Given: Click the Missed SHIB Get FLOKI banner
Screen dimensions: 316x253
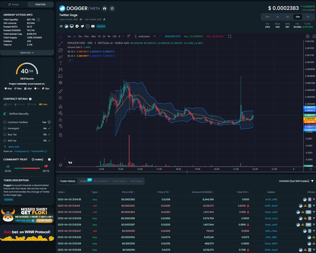Looking at the screenshot, I should pyautogui.click(x=27, y=215).
